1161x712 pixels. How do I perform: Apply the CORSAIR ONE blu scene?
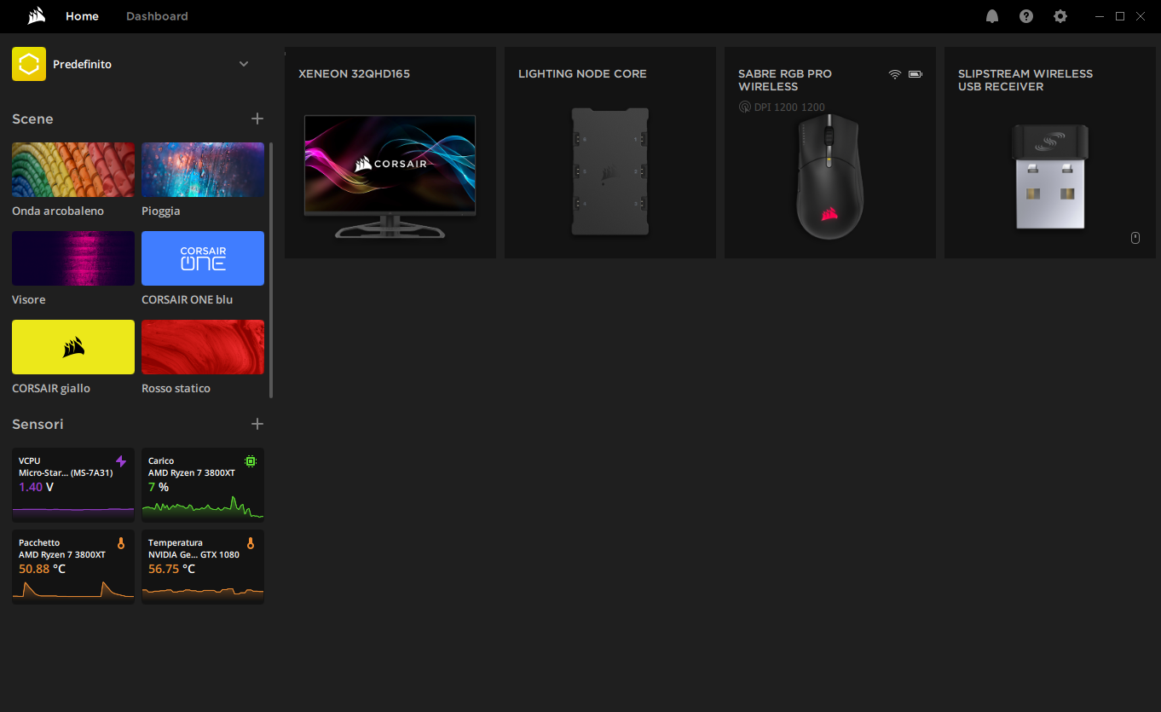[203, 258]
